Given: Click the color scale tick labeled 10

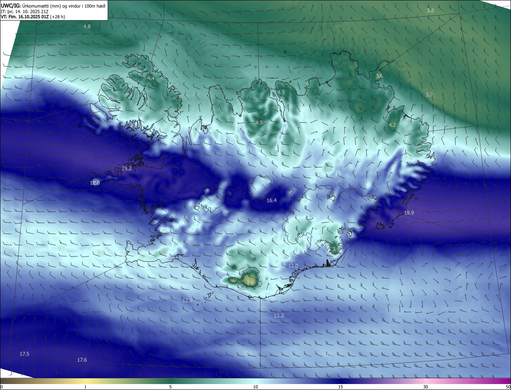Looking at the screenshot, I should [x=255, y=387].
